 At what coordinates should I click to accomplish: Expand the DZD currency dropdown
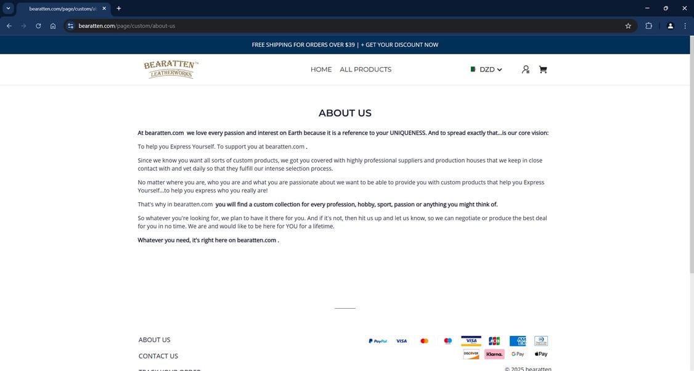486,70
